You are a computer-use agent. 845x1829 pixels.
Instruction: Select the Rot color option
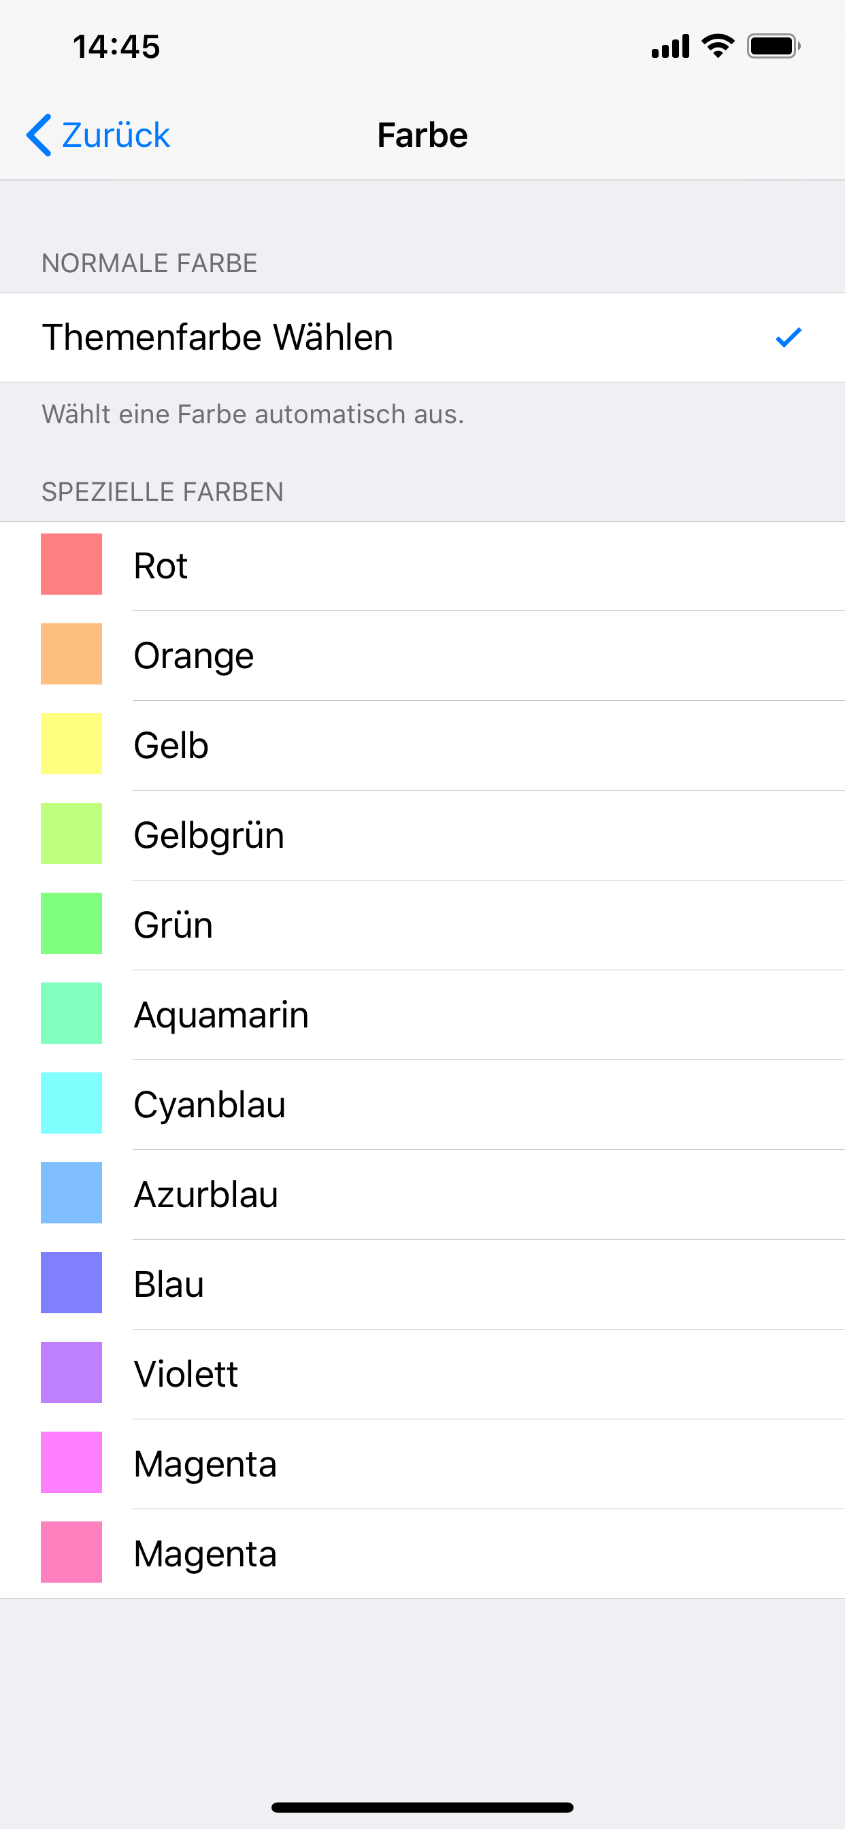coord(71,565)
